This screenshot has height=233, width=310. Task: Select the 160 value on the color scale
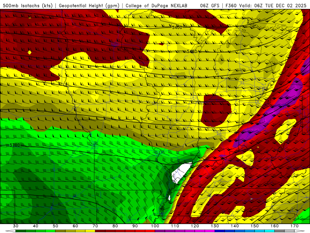tap(275, 226)
